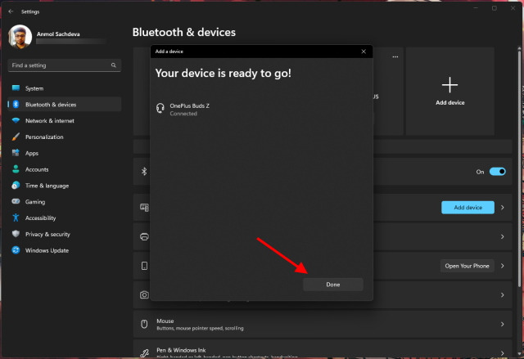Click the Anmol Sachdeva account name
524x359 pixels.
[x=58, y=34]
